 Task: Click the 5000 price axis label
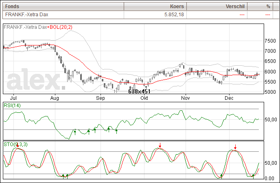click(270, 92)
